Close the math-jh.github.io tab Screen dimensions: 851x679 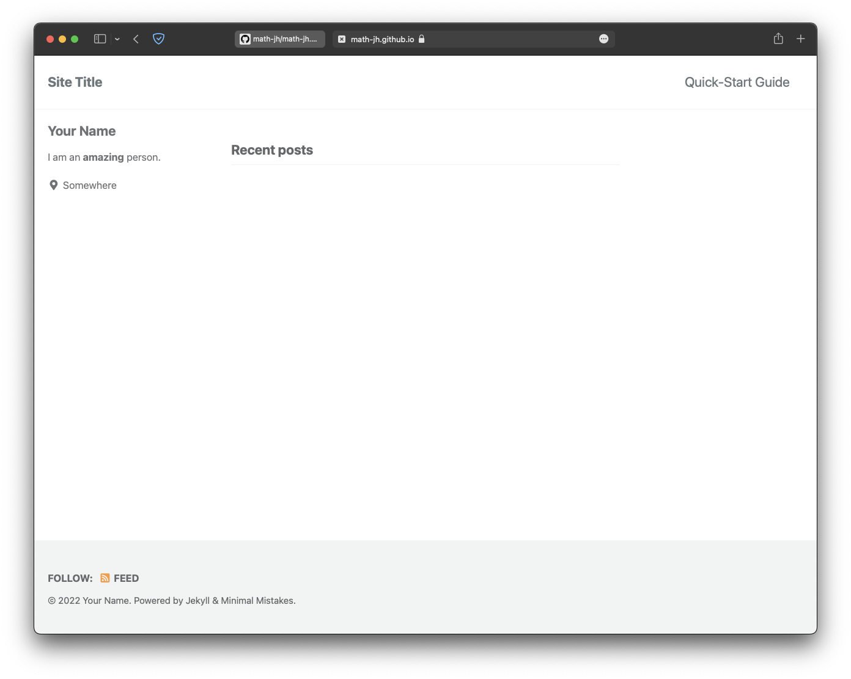(341, 39)
